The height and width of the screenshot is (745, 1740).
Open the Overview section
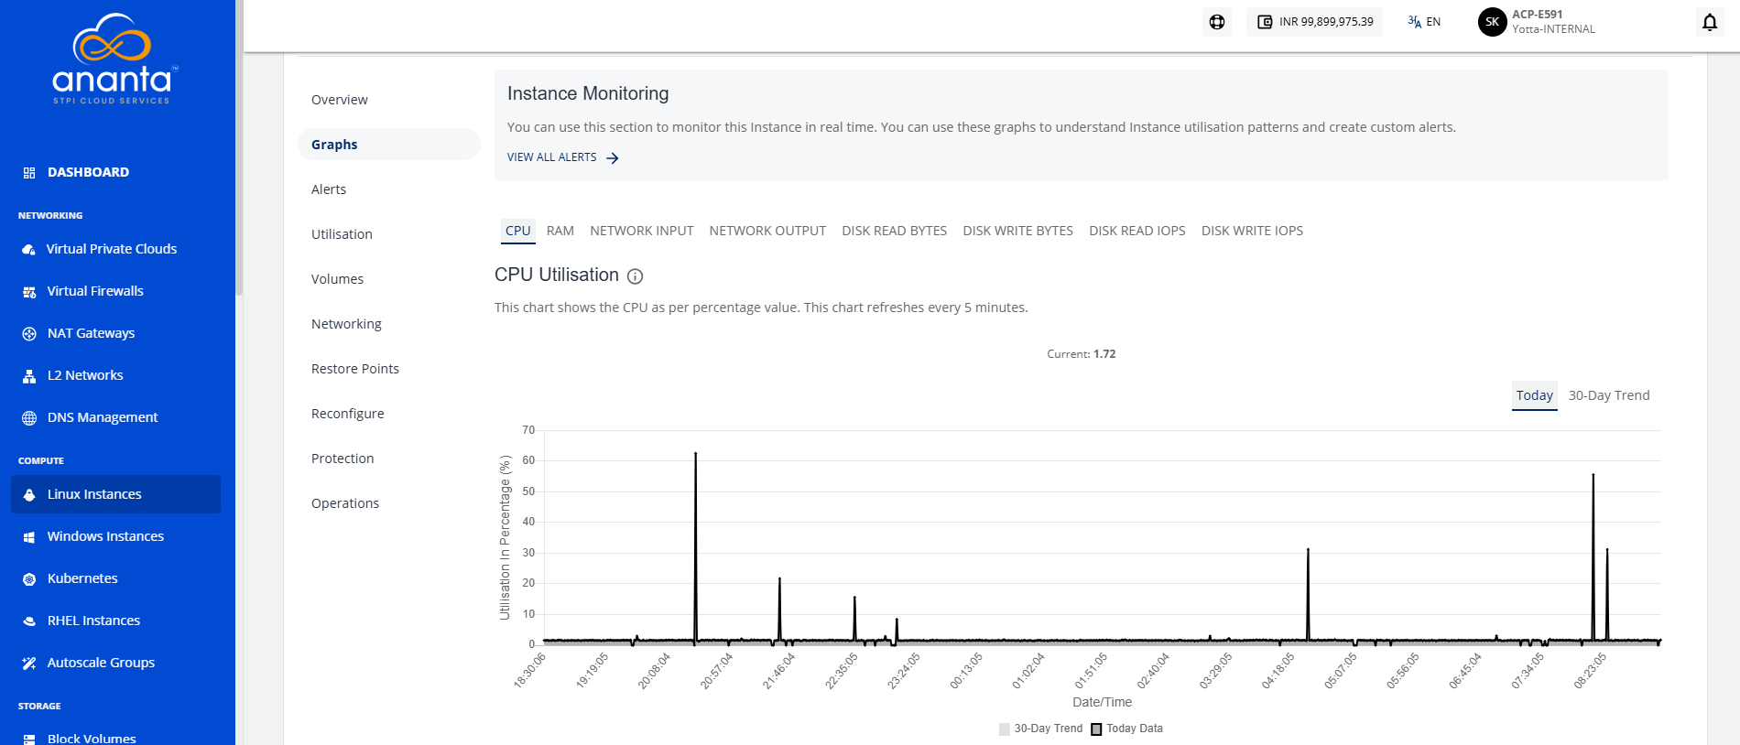(x=340, y=100)
